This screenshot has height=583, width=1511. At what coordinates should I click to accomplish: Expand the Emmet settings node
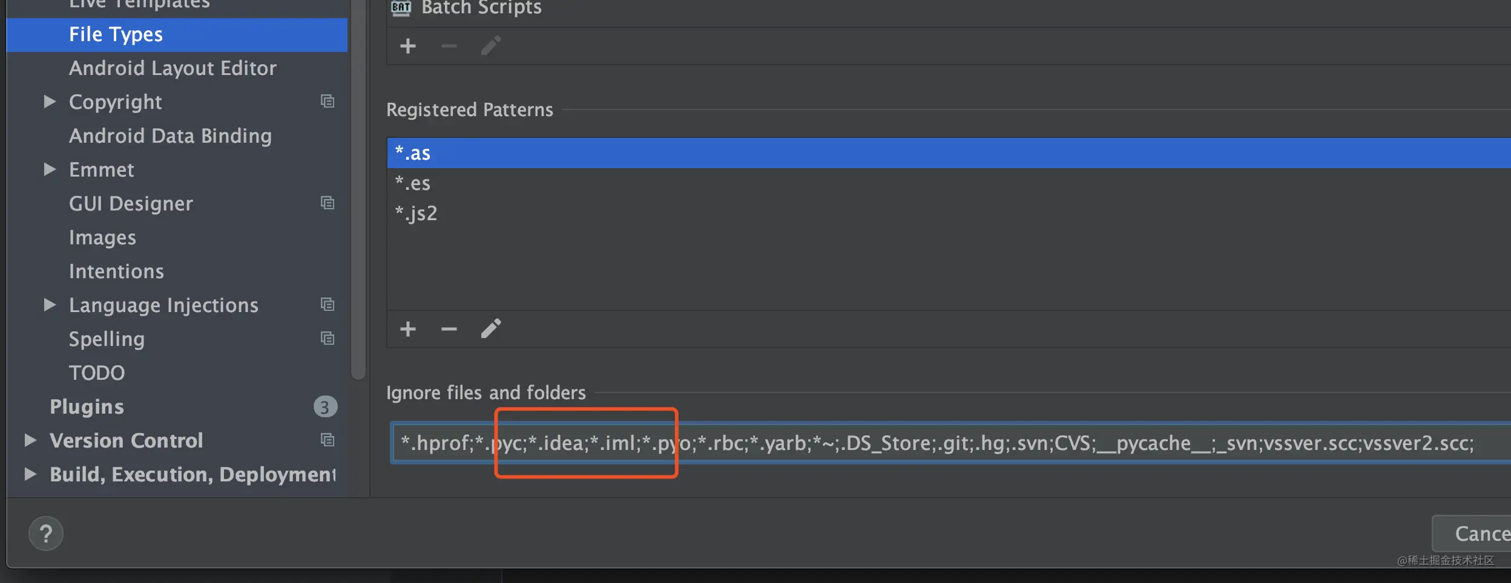click(50, 169)
